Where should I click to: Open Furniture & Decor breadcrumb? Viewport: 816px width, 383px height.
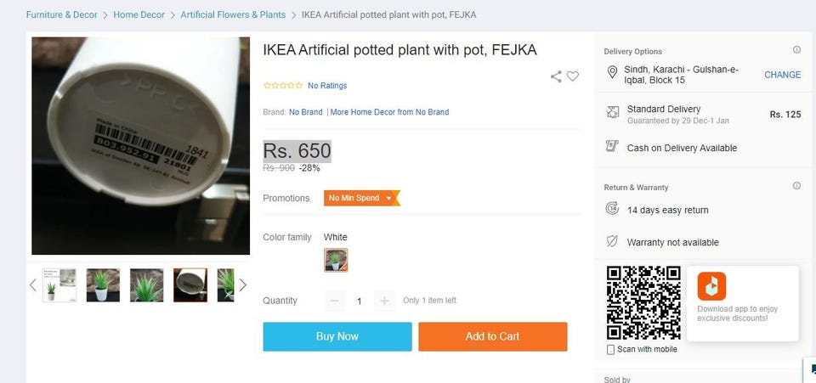coord(62,15)
